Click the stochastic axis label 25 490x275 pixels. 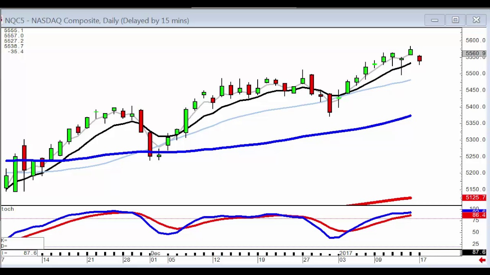(475, 244)
